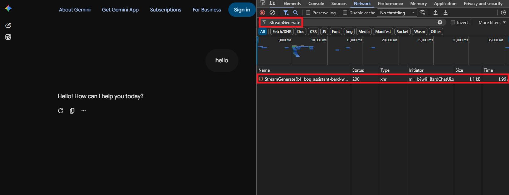Activate the inspect element picker icon
This screenshot has height=195, width=509.
[x=262, y=3]
